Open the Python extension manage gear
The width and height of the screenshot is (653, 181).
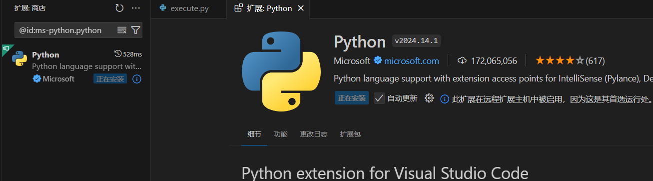click(x=429, y=98)
